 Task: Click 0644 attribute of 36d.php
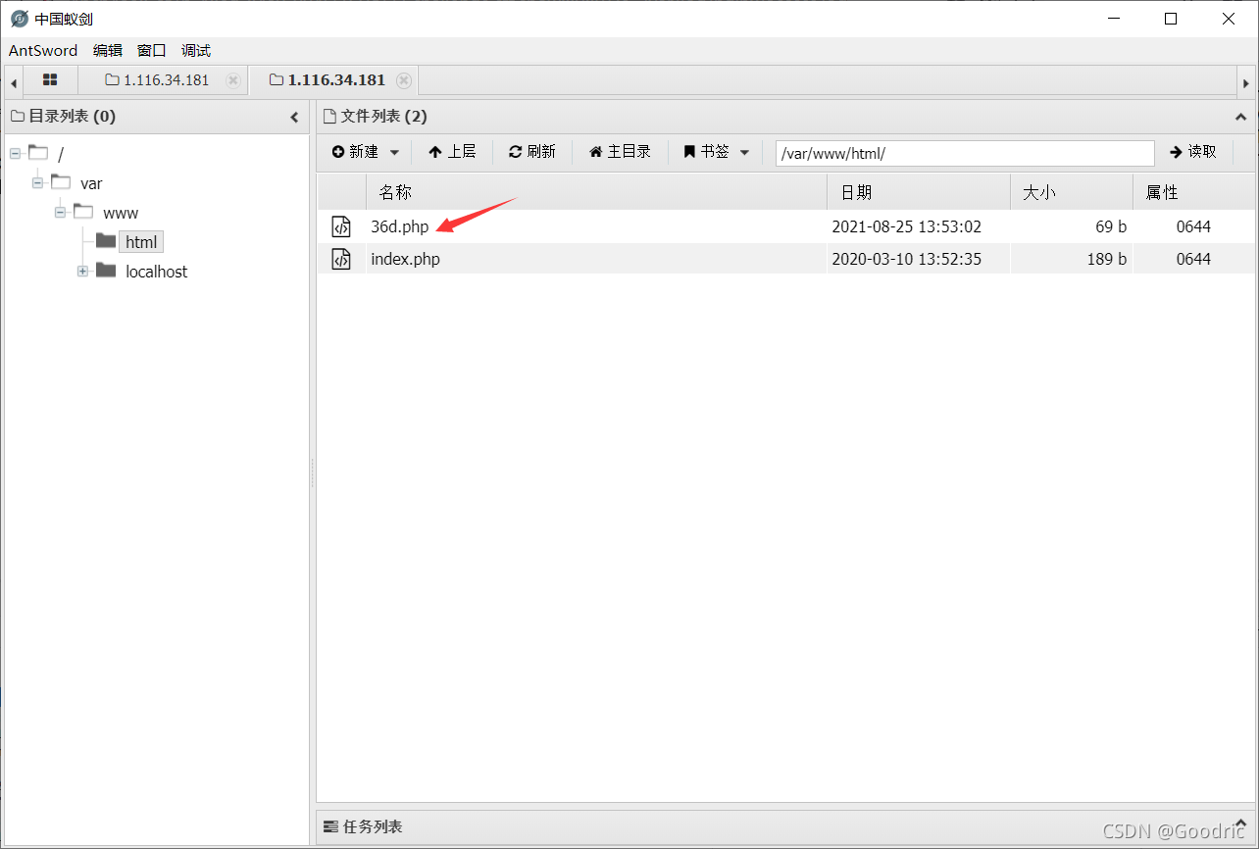(x=1193, y=226)
